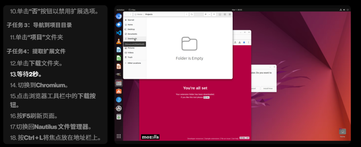Open Chromium downloads toolbar icon
The height and width of the screenshot is (147, 361).
(x=240, y=42)
